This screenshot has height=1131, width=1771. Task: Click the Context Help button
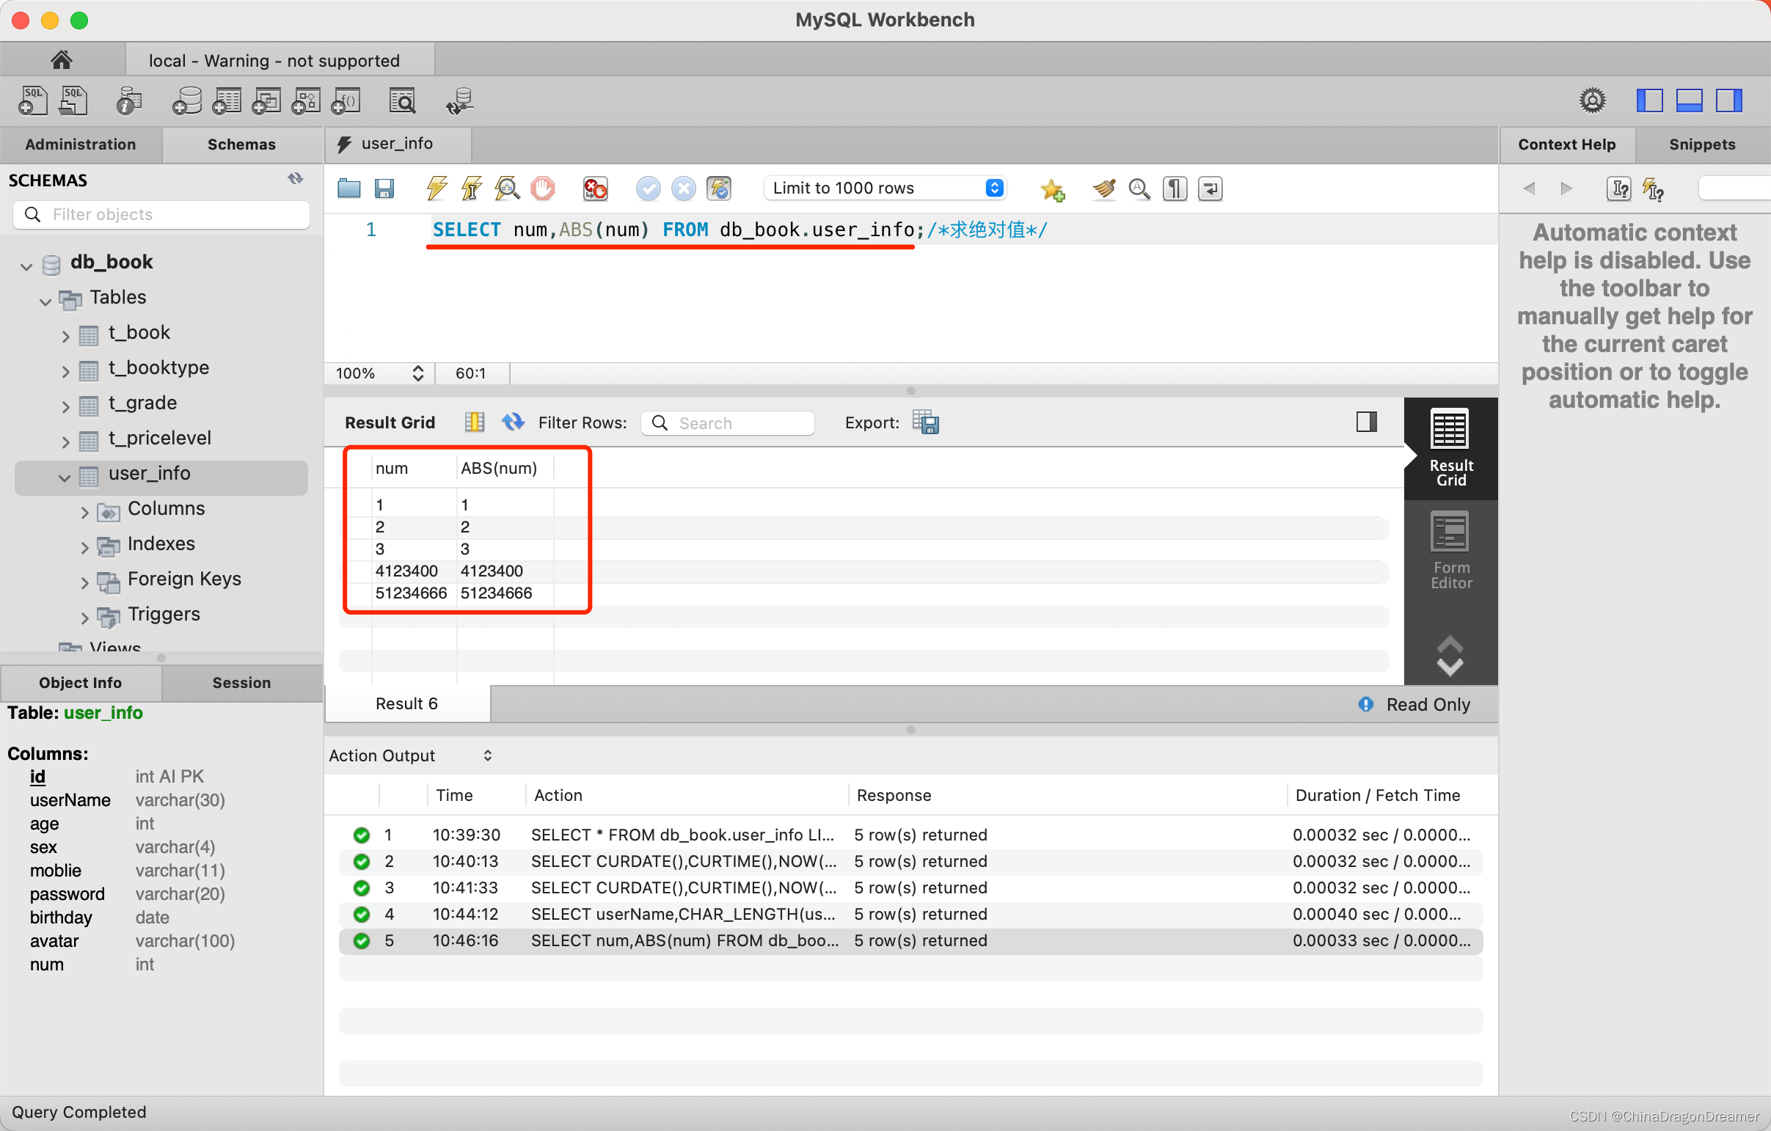[1567, 143]
